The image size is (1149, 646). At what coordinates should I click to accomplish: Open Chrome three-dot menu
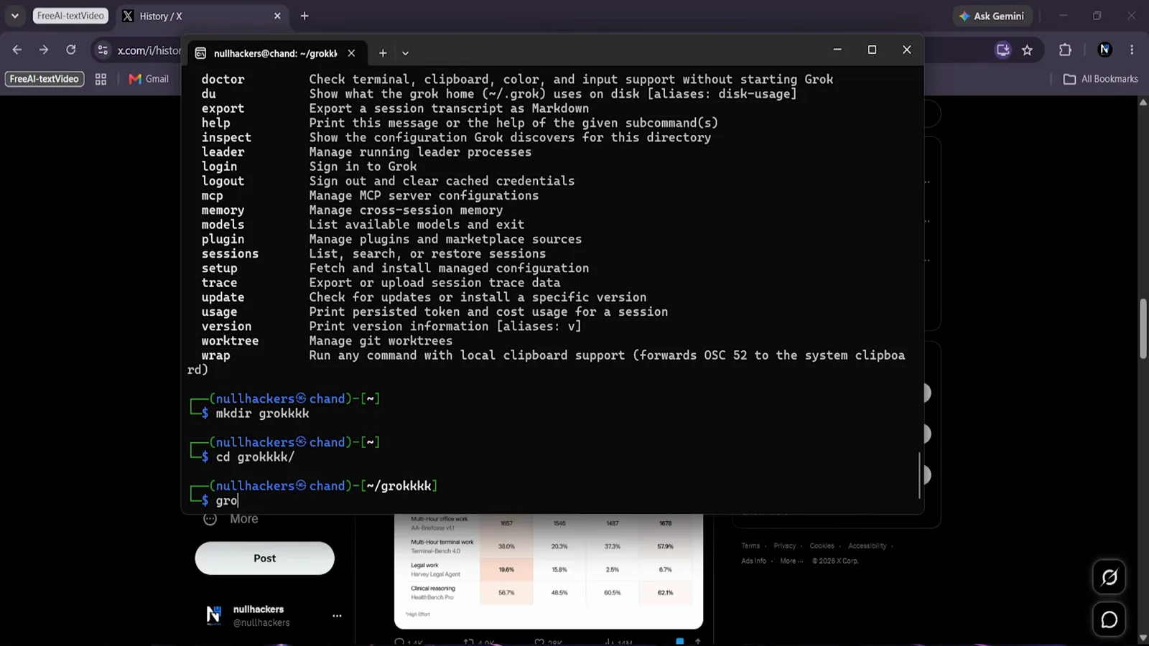click(1132, 50)
